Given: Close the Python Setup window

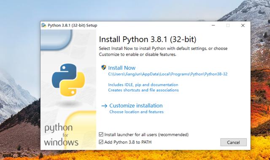Looking at the screenshot, I should coord(243,25).
